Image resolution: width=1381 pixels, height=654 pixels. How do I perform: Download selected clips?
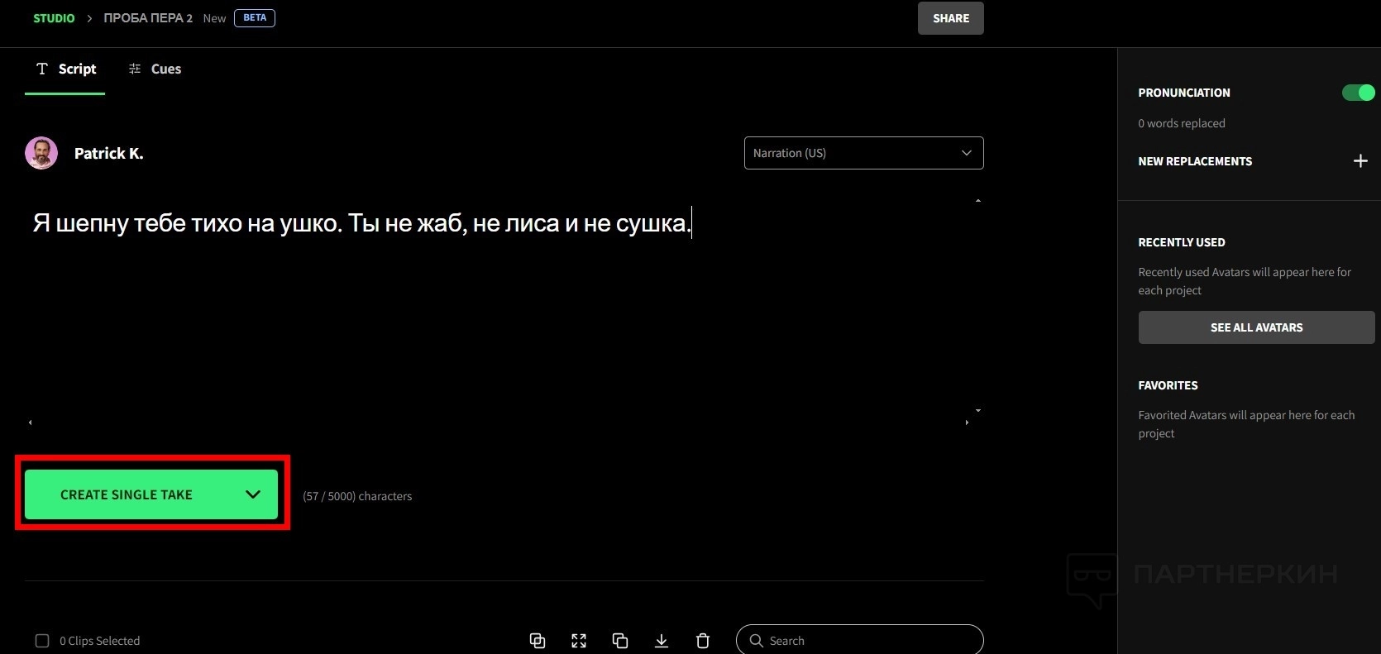pyautogui.click(x=662, y=641)
